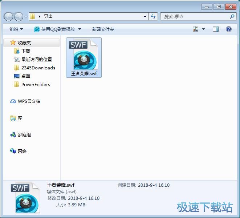This screenshot has width=240, height=218.
Task: Open the recent pages dropdown arrow
Action: point(26,17)
